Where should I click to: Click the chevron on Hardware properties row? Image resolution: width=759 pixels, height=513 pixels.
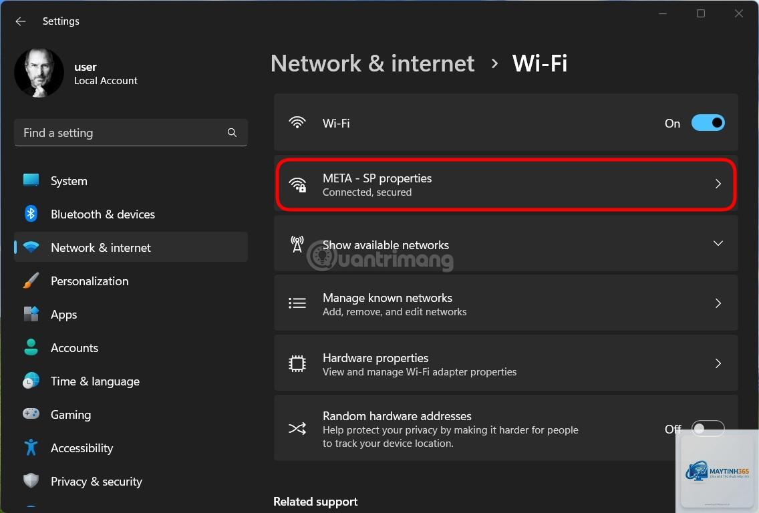[718, 363]
